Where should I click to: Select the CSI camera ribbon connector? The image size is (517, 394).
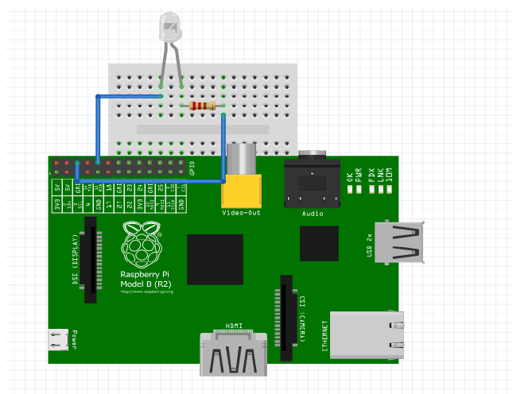(286, 318)
